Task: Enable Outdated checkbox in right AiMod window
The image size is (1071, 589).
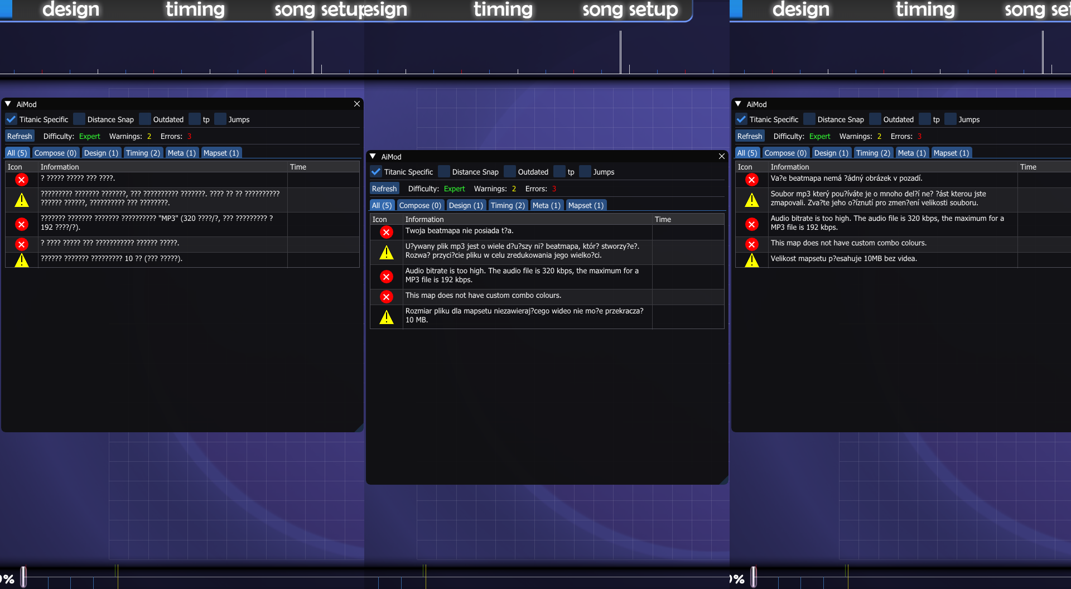Action: (875, 119)
